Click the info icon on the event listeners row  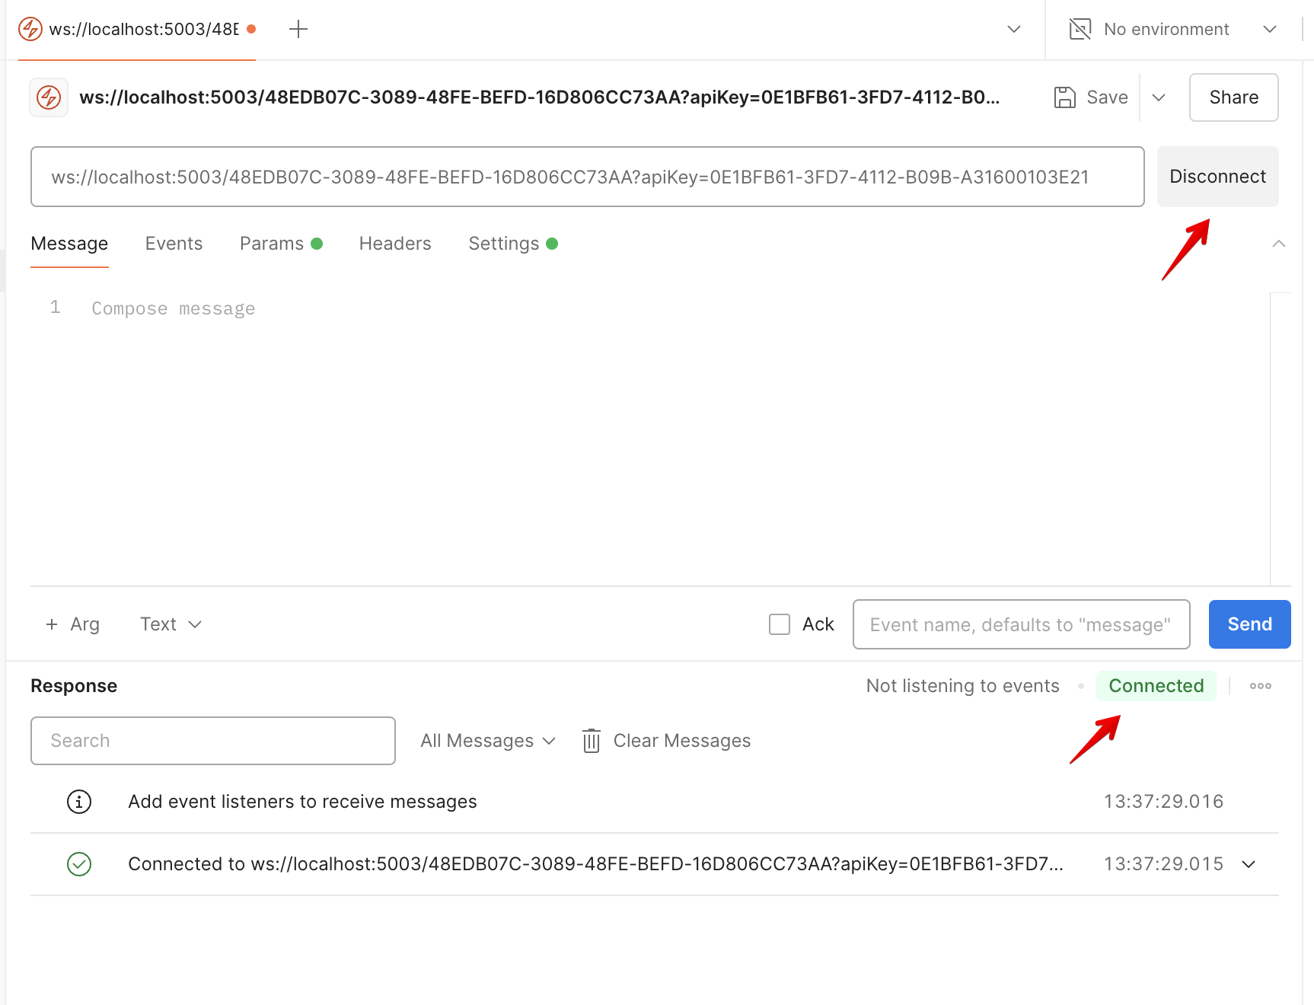coord(79,802)
